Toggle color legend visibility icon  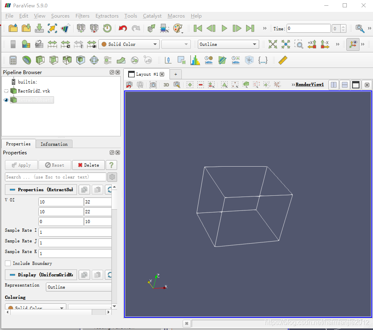pos(13,44)
